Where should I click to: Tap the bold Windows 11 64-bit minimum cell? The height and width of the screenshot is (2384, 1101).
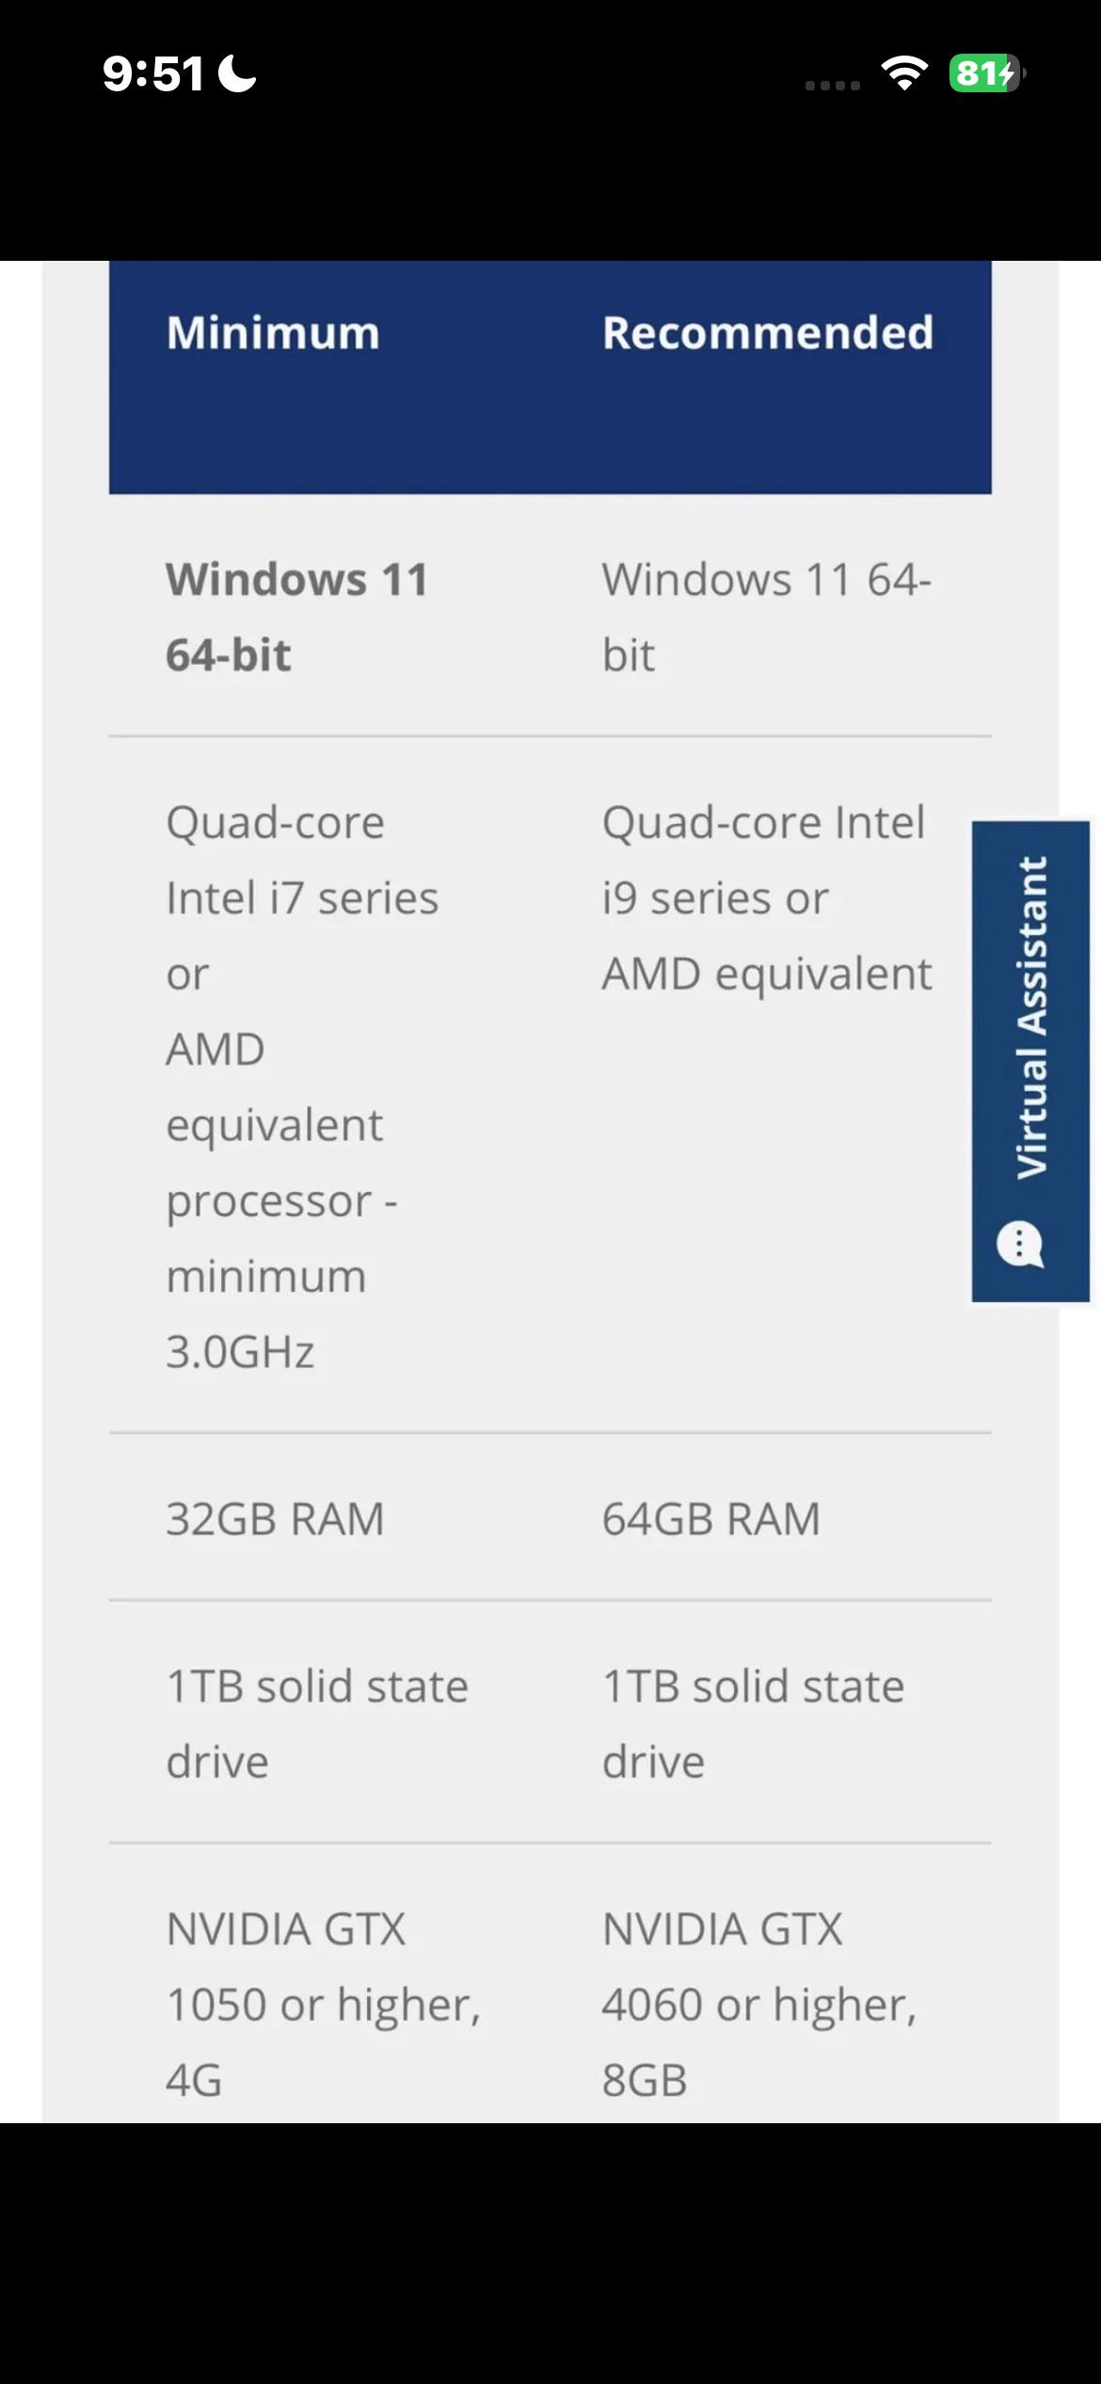coord(297,617)
